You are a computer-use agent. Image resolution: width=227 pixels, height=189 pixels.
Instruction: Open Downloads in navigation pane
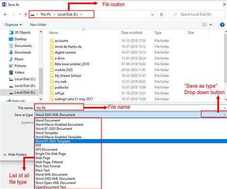click(20, 52)
